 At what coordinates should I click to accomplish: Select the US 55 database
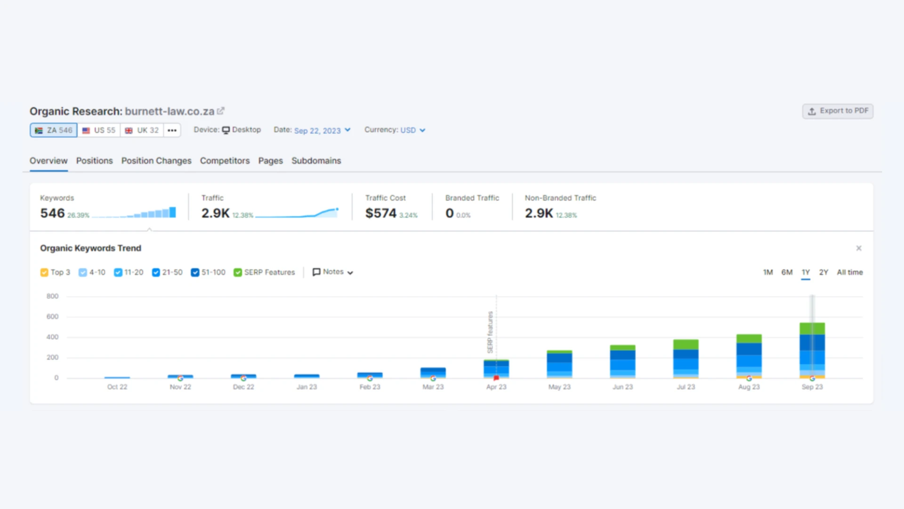[x=99, y=131]
